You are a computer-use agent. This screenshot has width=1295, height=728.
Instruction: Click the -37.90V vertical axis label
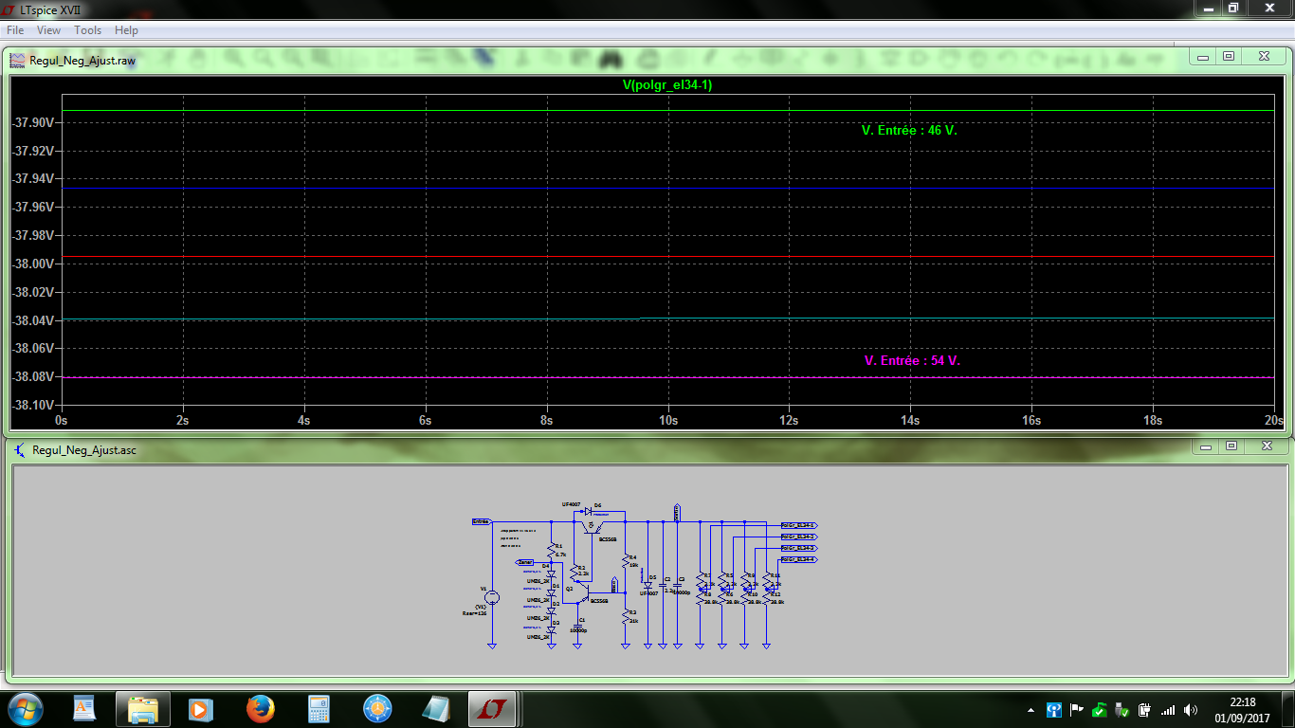click(33, 122)
